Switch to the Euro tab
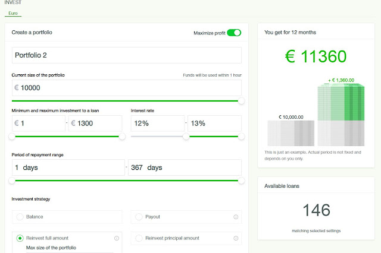This screenshot has width=381, height=253. [13, 13]
